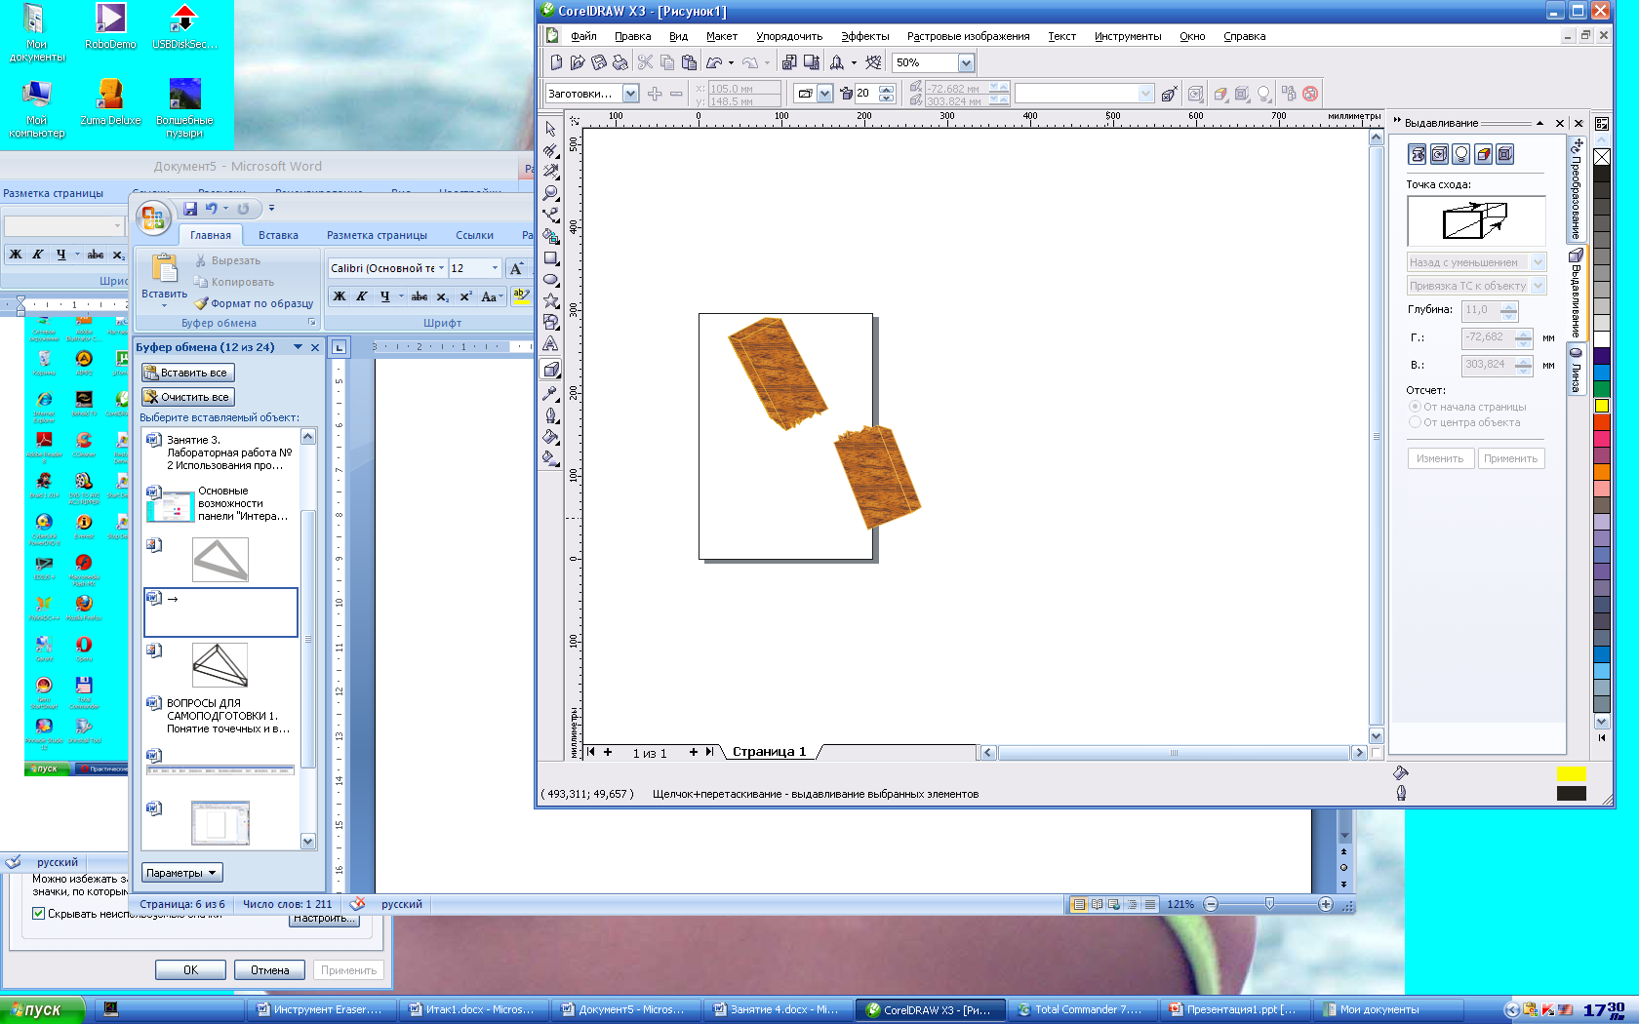
Task: Click the 'Очистить все' button
Action: click(x=188, y=397)
